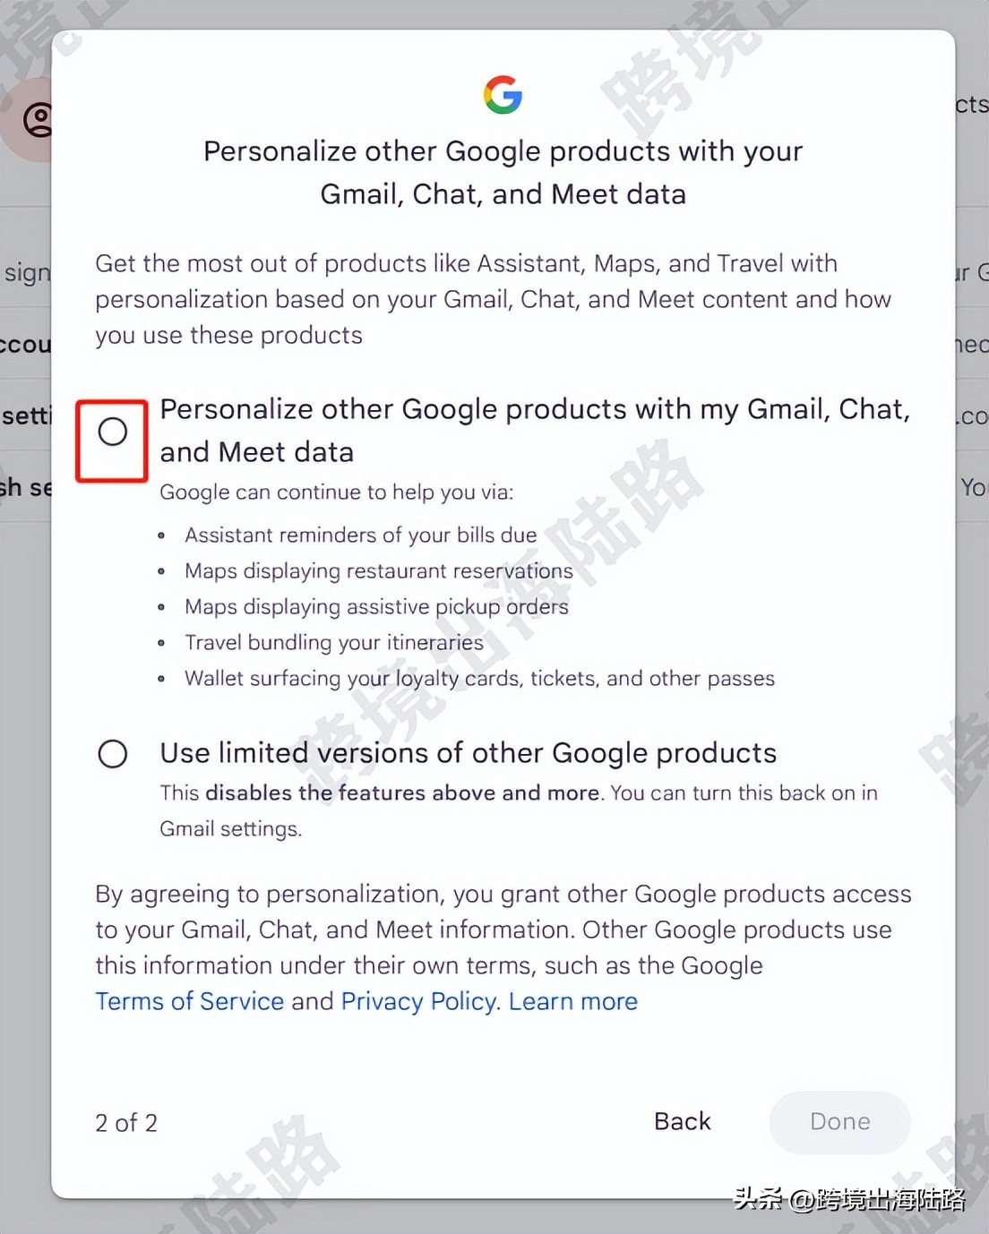989x1234 pixels.
Task: Select the red-highlighted personalization radio button
Action: point(111,431)
